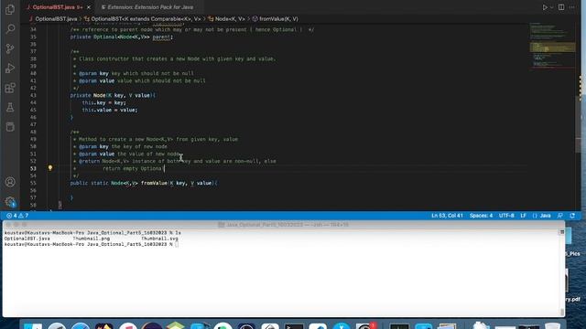
Task: Open the Accounts menu in the activity bar
Action: [10, 182]
